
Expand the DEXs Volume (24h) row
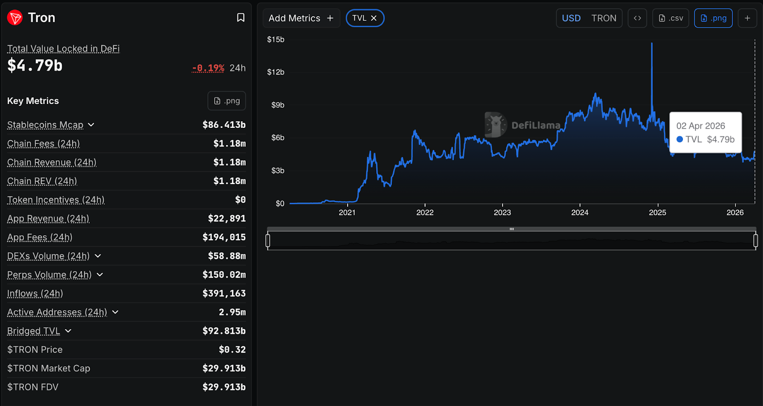98,256
